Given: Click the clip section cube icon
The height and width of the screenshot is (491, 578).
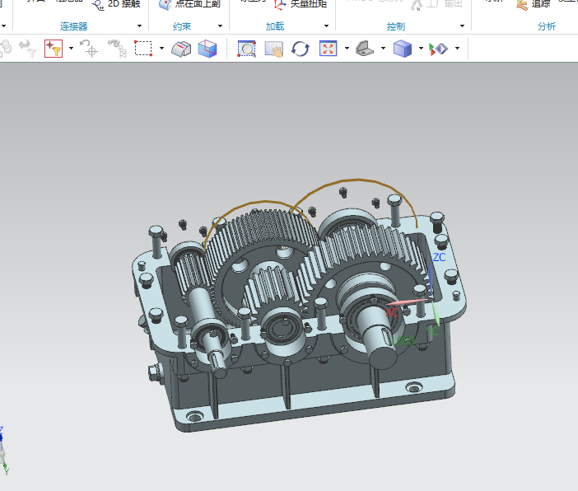Looking at the screenshot, I should pyautogui.click(x=208, y=49).
